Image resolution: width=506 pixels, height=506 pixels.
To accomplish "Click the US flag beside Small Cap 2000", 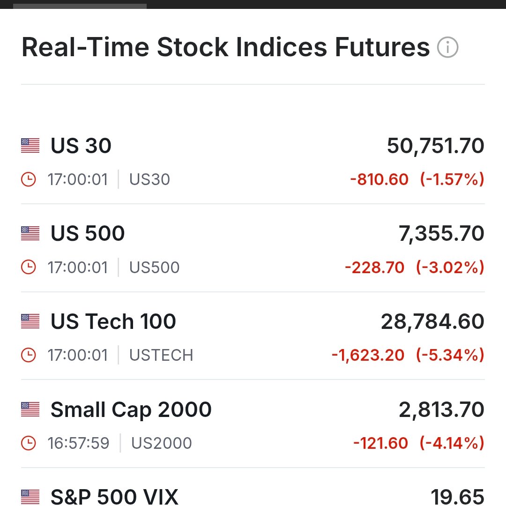I will point(30,409).
